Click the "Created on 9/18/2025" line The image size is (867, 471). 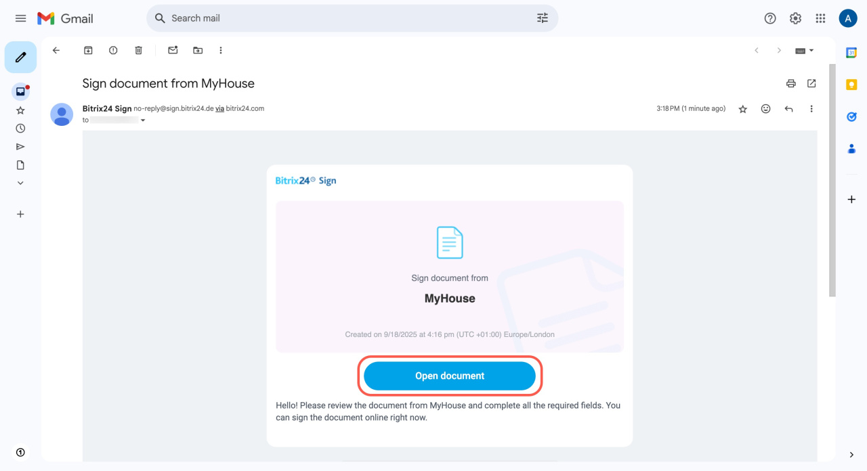(x=450, y=334)
